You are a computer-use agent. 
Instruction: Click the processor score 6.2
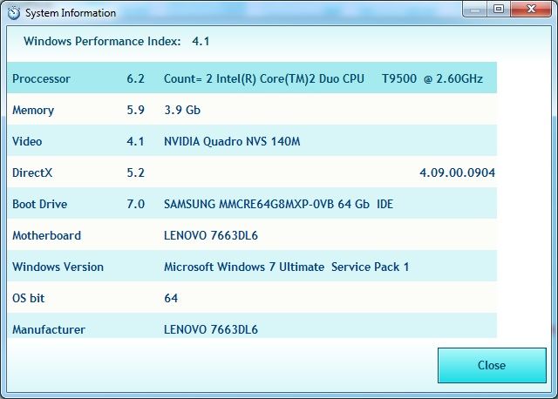pos(135,78)
